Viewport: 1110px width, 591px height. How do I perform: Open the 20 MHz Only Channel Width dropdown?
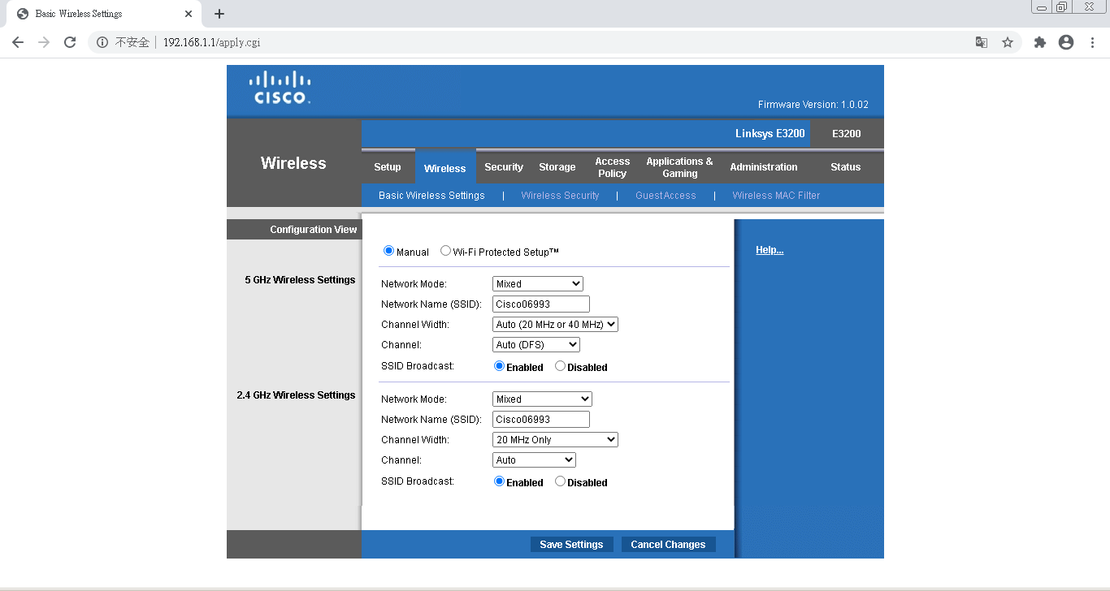pyautogui.click(x=555, y=440)
